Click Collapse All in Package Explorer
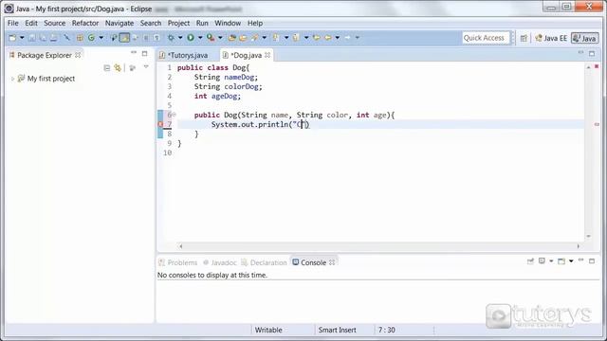 [x=107, y=68]
